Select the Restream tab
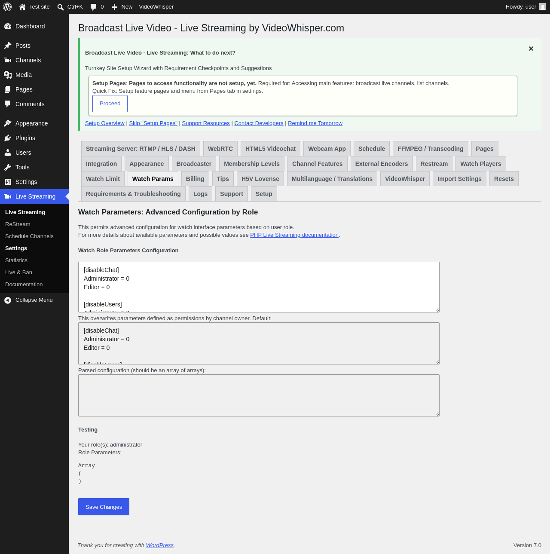This screenshot has height=554, width=550. (434, 164)
